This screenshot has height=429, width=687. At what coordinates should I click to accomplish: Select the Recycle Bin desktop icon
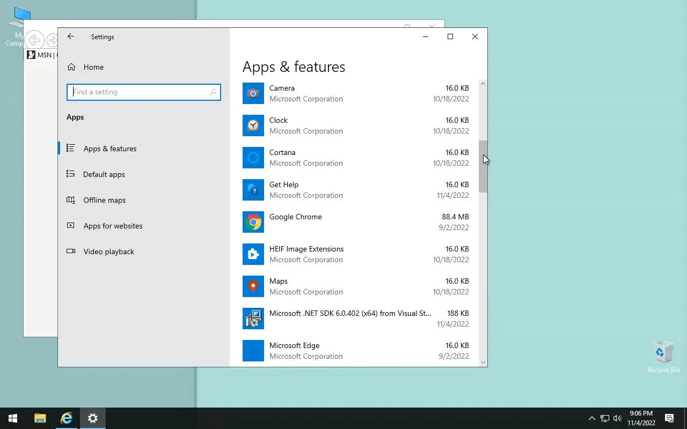663,357
